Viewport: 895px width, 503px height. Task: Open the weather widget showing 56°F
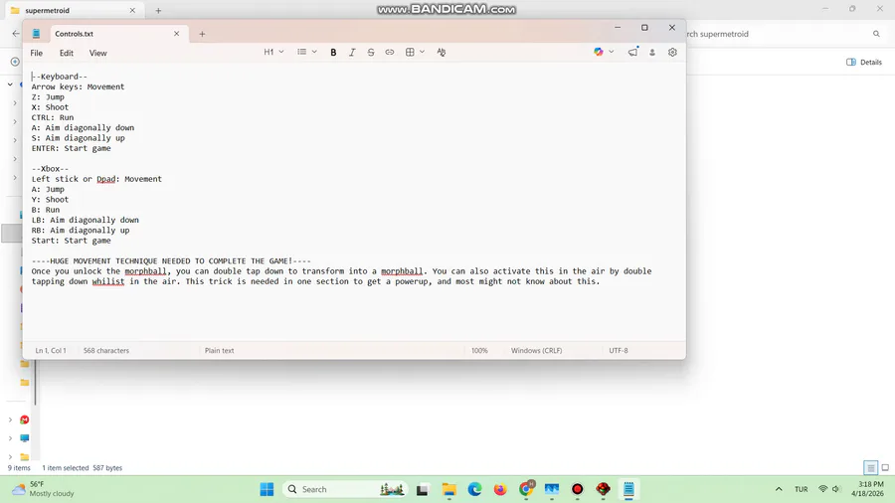(44, 489)
